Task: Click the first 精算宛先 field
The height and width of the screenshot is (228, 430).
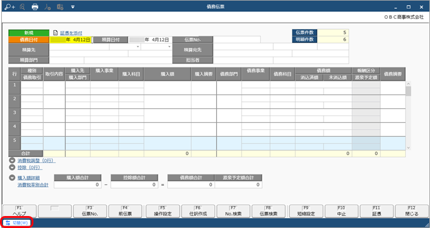Action: point(243,47)
